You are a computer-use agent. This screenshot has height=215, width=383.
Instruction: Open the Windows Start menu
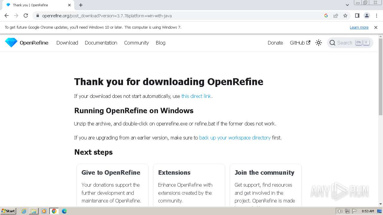pyautogui.click(x=8, y=211)
